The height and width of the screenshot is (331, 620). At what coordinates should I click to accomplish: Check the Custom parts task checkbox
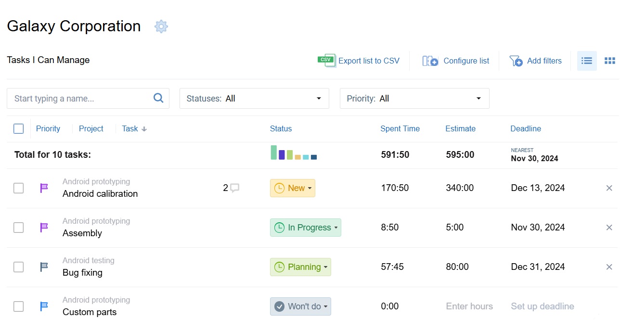click(x=18, y=306)
